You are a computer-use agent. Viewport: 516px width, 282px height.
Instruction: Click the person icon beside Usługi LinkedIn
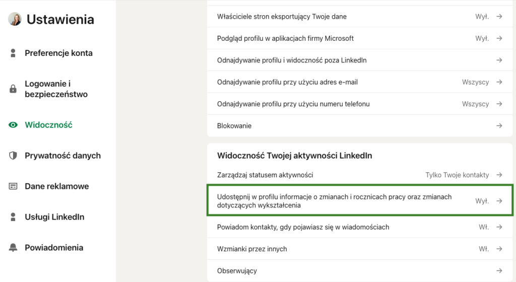click(x=14, y=217)
